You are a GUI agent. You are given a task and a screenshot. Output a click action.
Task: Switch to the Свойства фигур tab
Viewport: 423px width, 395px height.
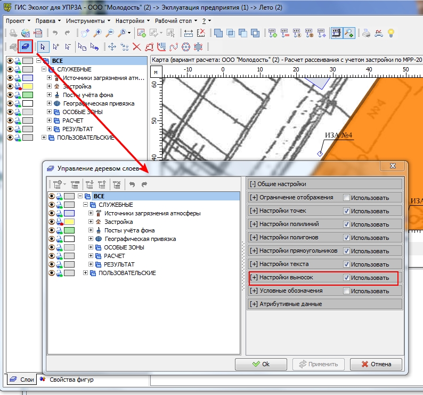click(x=67, y=380)
